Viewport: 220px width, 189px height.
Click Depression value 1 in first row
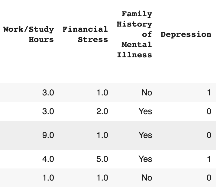(209, 93)
